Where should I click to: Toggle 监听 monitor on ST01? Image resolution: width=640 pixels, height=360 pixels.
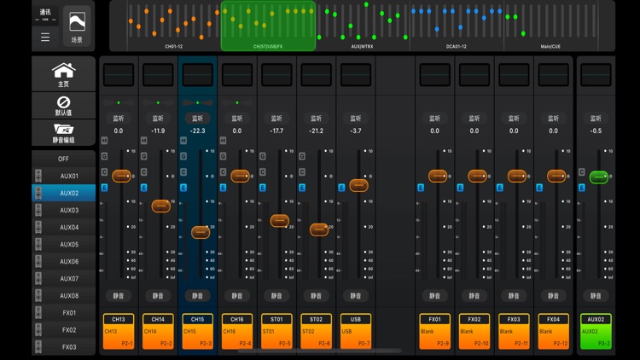(x=276, y=119)
